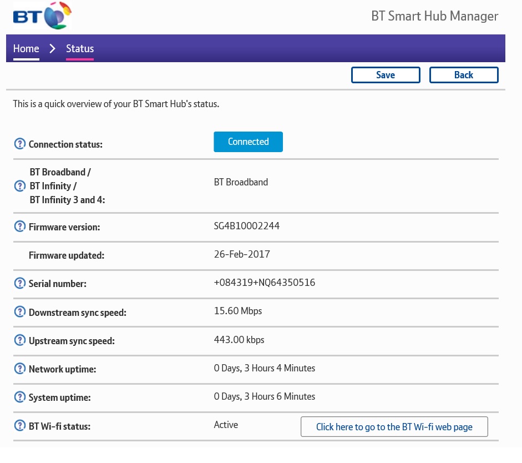522x463 pixels.
Task: Click the System uptime help icon
Action: (19, 397)
